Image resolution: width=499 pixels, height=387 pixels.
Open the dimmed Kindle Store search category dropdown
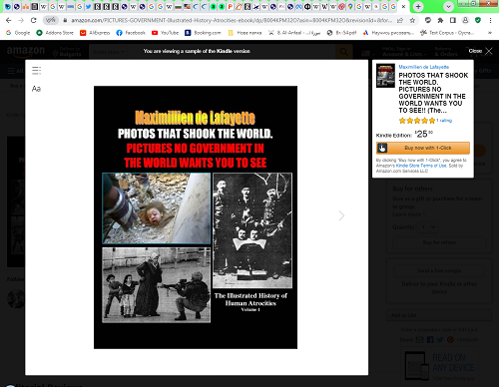coord(109,52)
